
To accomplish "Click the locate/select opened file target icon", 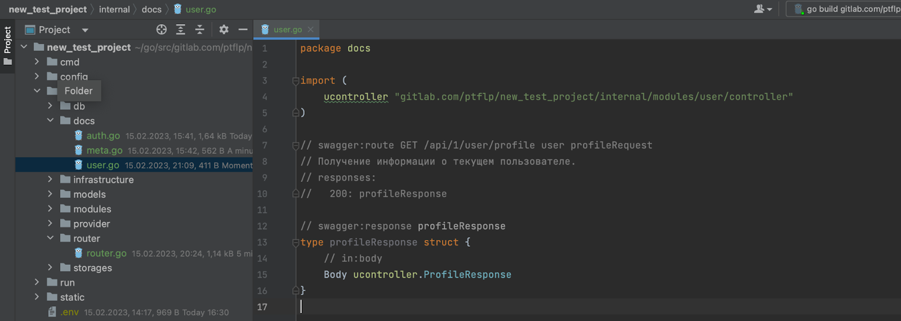I will [x=162, y=30].
